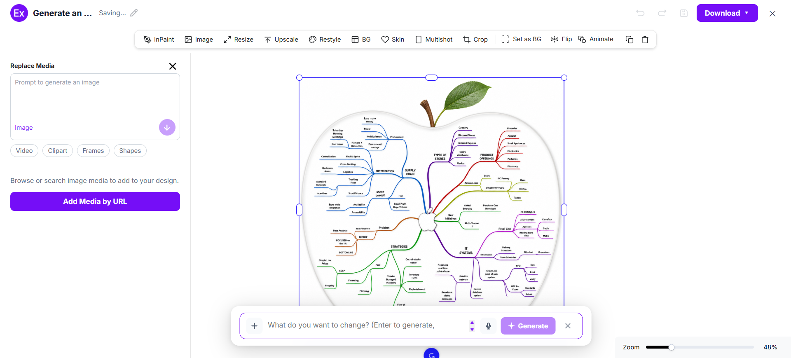The image size is (791, 358).
Task: Open the Animate option
Action: point(596,39)
